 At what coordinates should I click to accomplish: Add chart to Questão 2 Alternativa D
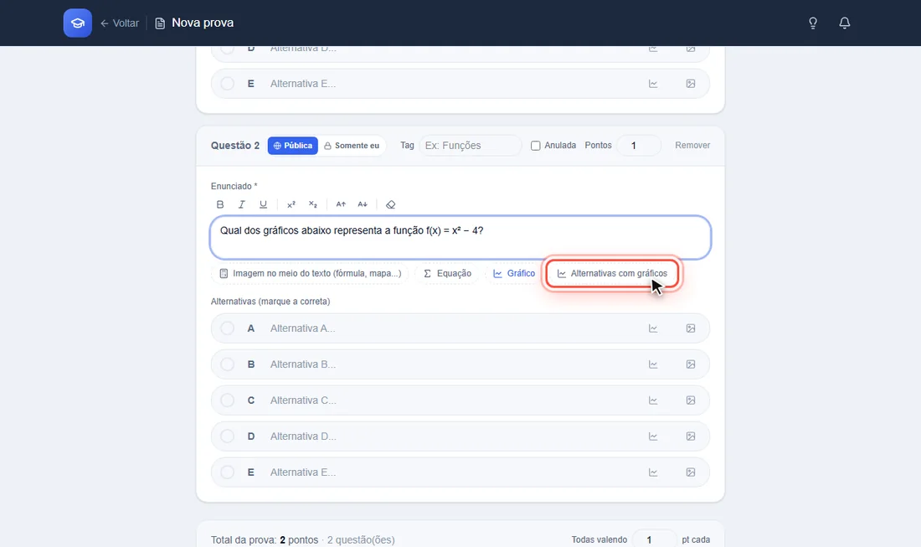coord(653,436)
